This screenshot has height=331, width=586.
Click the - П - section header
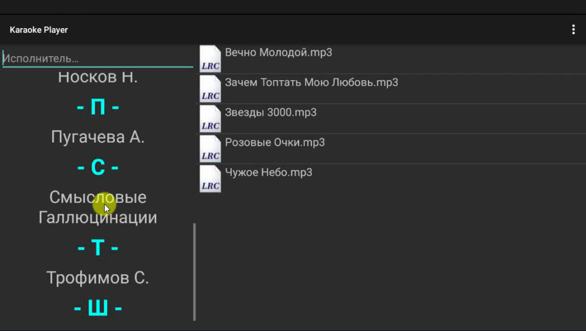click(97, 107)
